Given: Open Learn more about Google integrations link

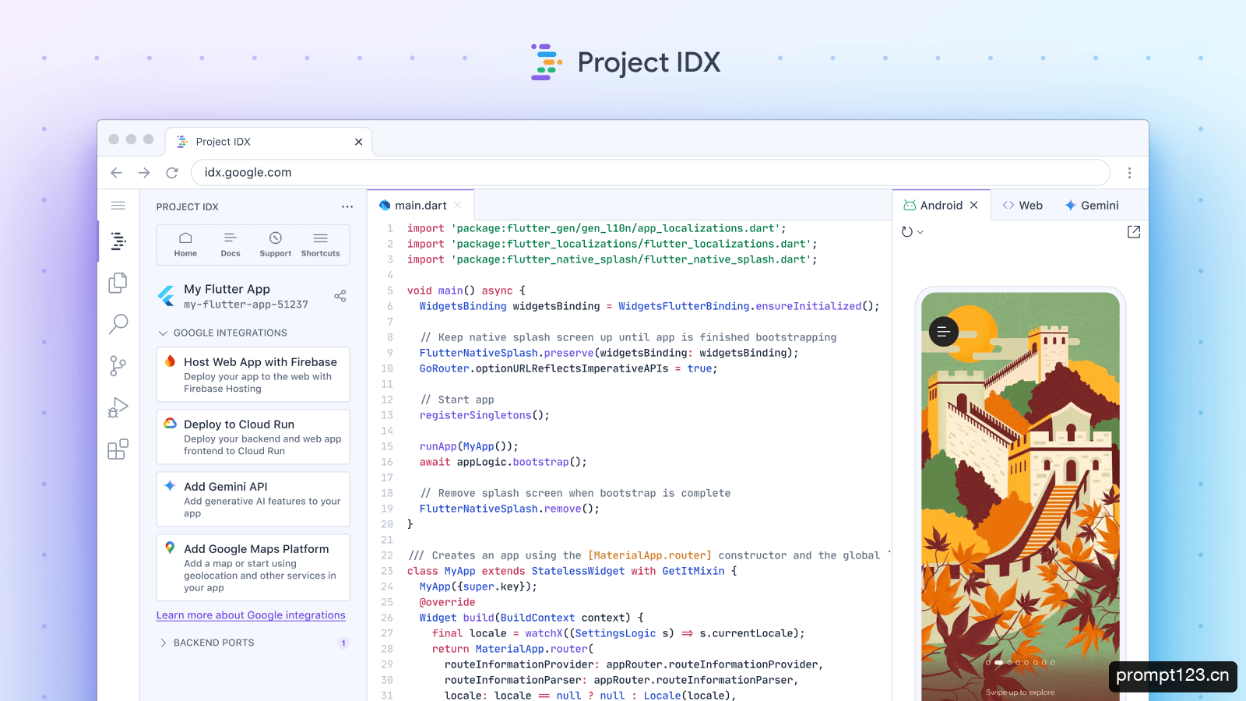Looking at the screenshot, I should point(251,615).
